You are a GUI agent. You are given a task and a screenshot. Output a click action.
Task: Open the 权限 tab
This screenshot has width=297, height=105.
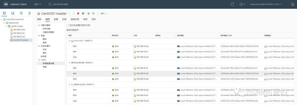[x=64, y=19]
